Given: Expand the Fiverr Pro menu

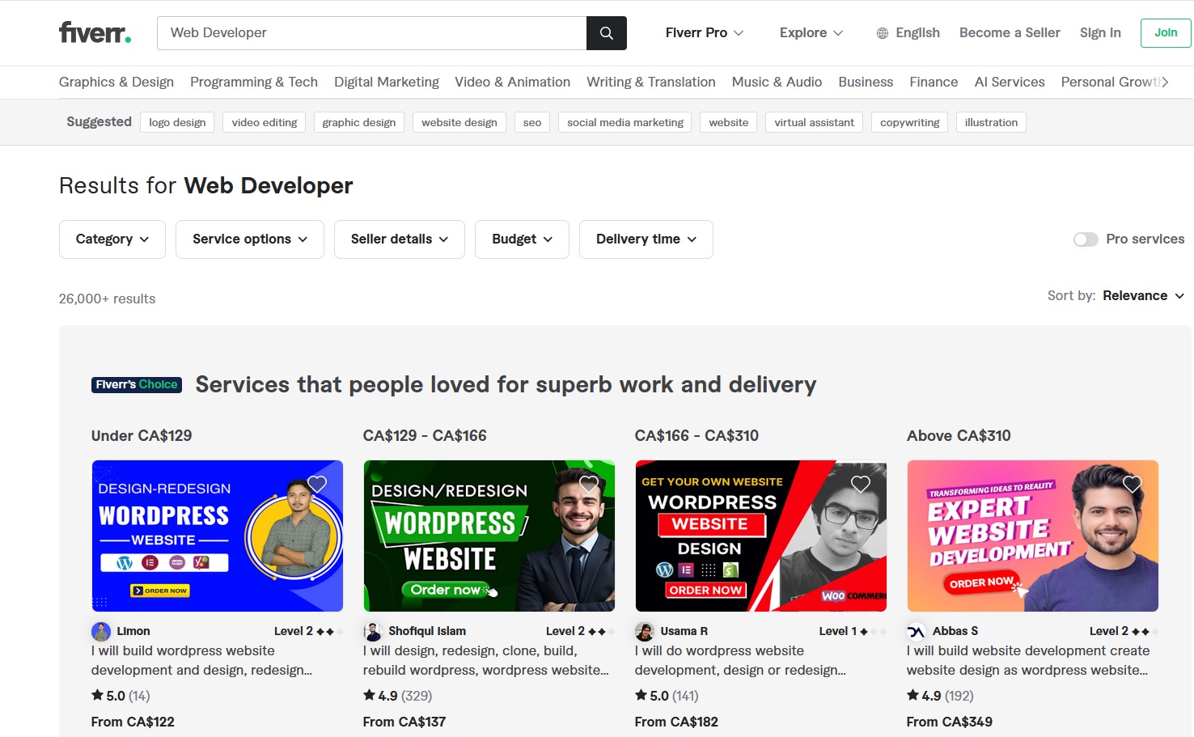Looking at the screenshot, I should pyautogui.click(x=705, y=32).
